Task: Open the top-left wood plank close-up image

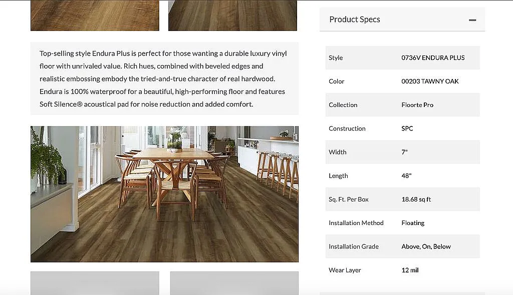Action: tap(95, 15)
